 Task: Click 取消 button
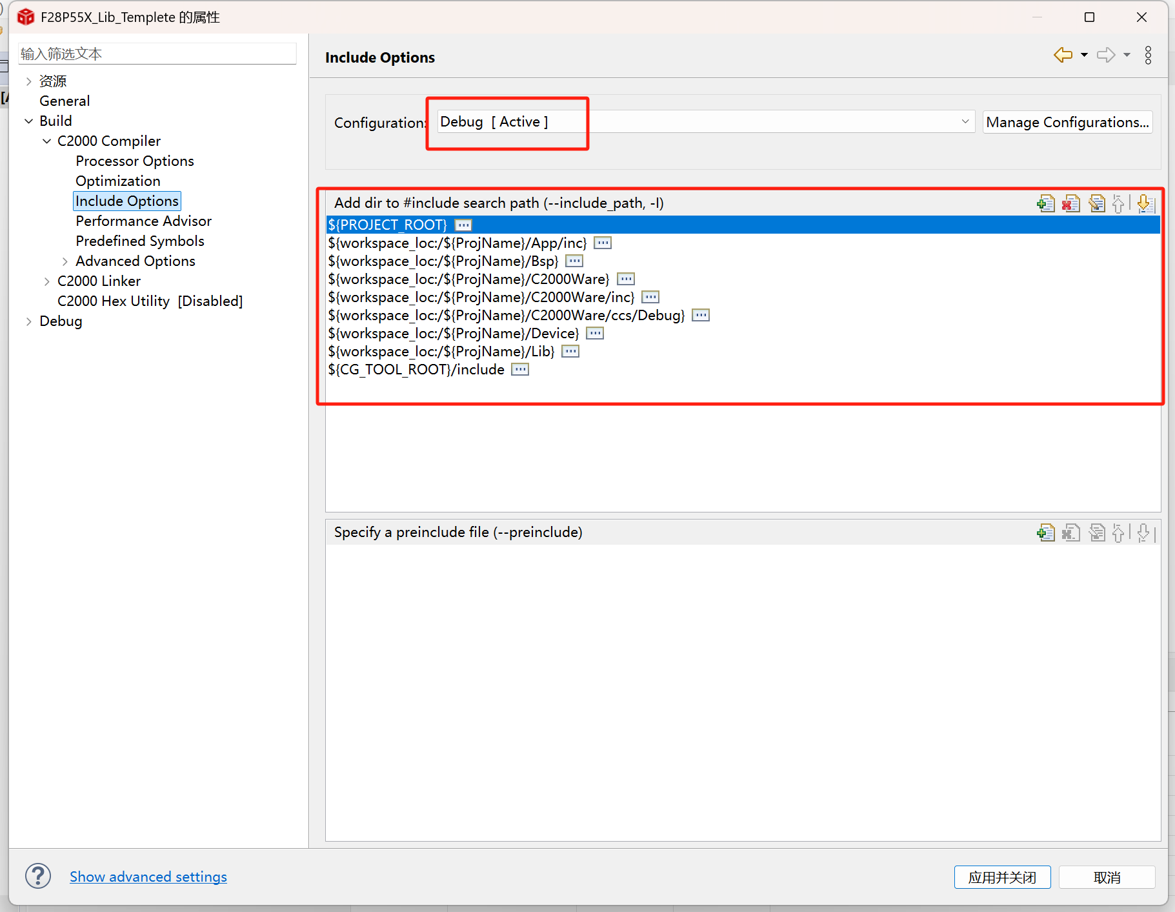click(x=1107, y=877)
